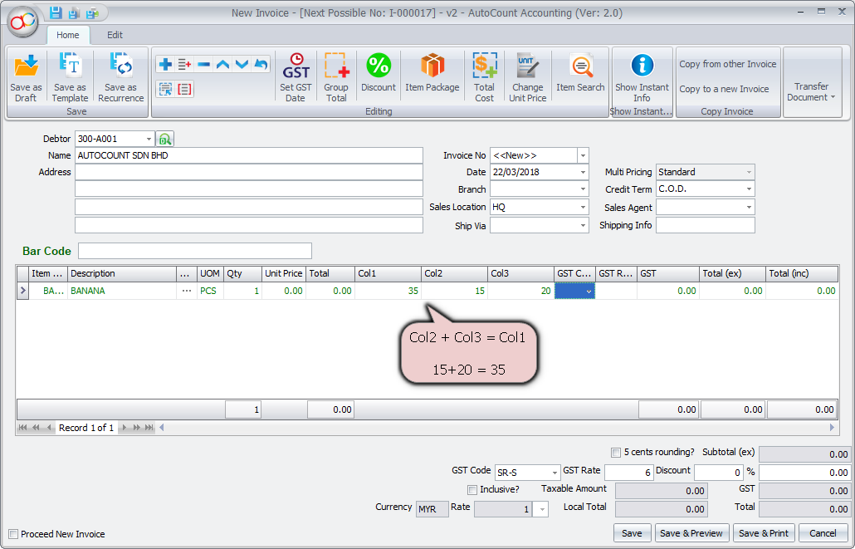
Task: Open the Credit Term dropdown
Action: click(749, 189)
